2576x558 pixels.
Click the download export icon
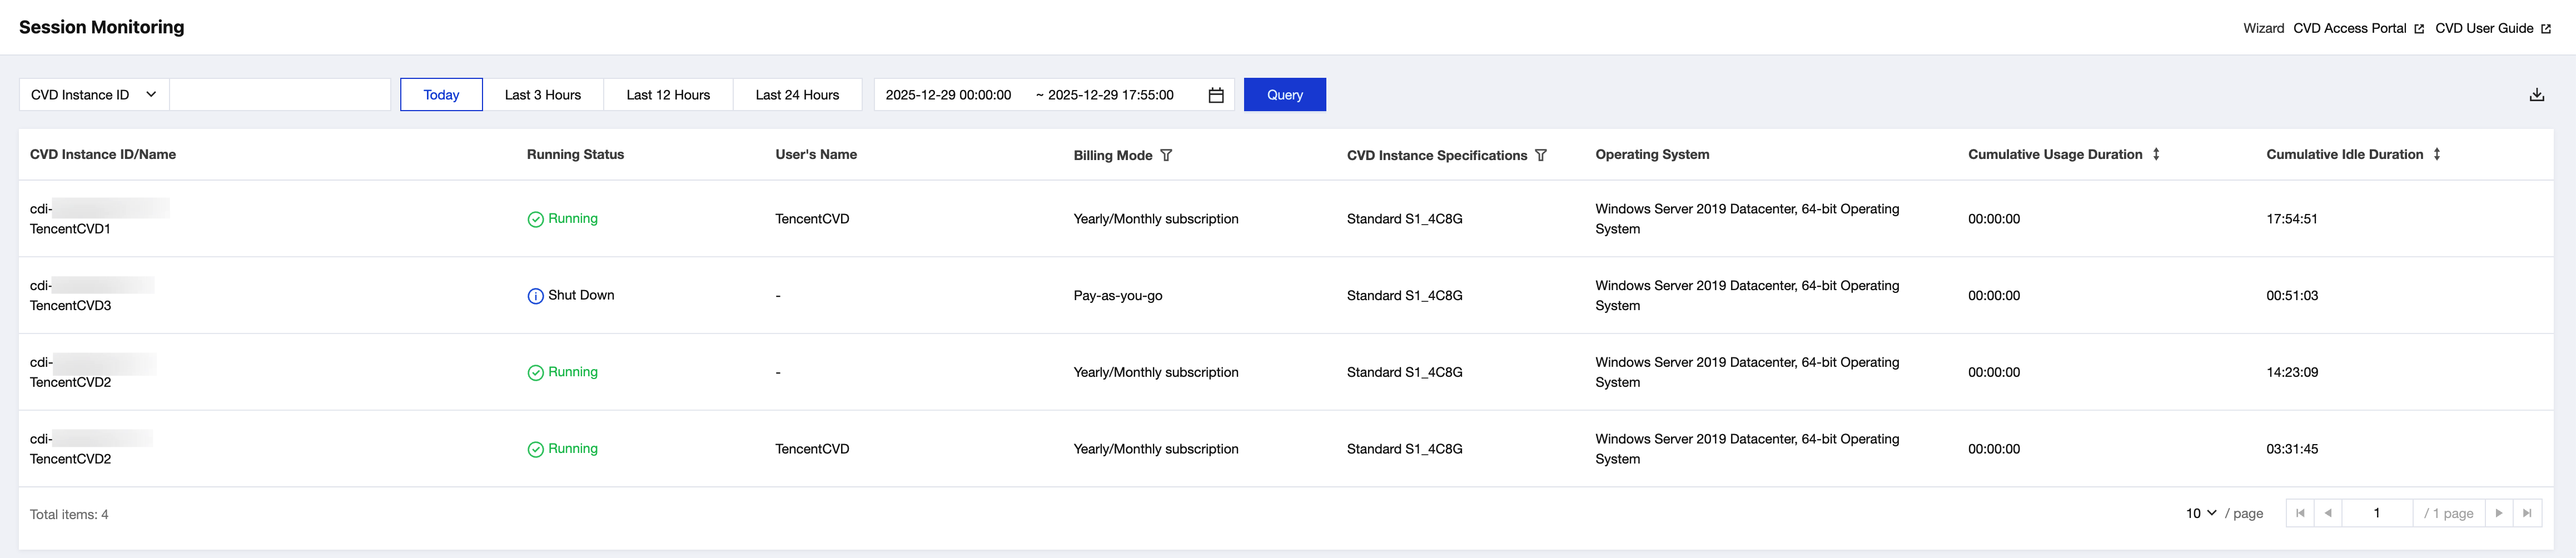(x=2536, y=95)
